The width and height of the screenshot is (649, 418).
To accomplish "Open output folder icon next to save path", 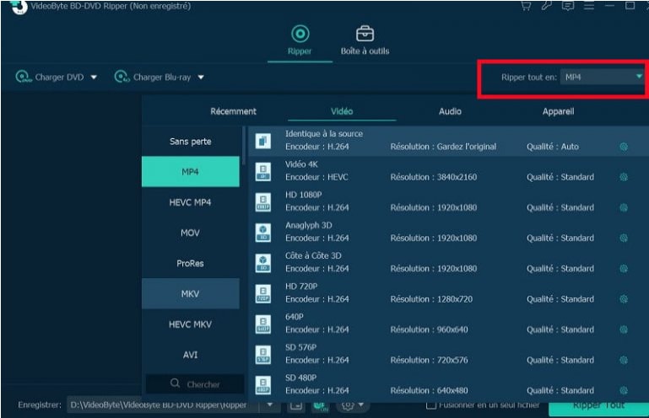I will pyautogui.click(x=295, y=405).
